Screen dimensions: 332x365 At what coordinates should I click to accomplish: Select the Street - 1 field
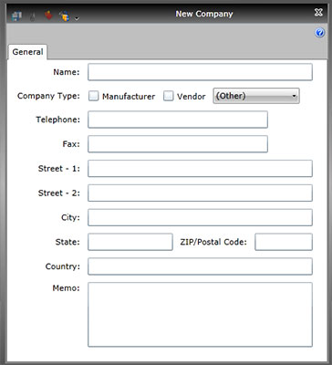[200, 169]
